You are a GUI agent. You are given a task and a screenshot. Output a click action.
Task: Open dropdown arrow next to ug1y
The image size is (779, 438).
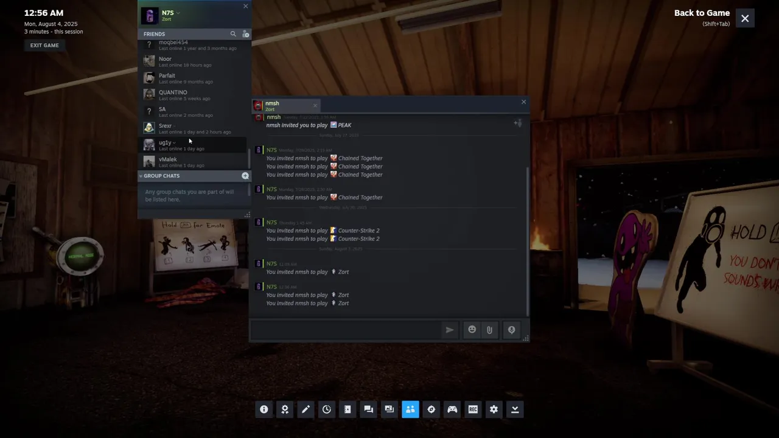(174, 143)
